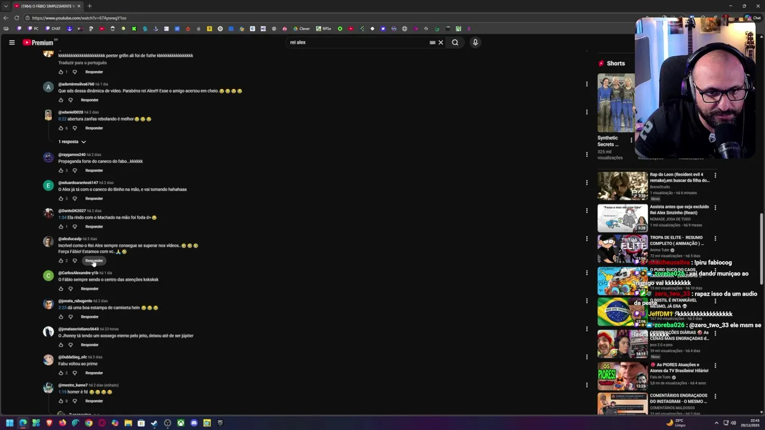765x430 pixels.
Task: Click 'Traduzir para o português' link
Action: coord(82,63)
